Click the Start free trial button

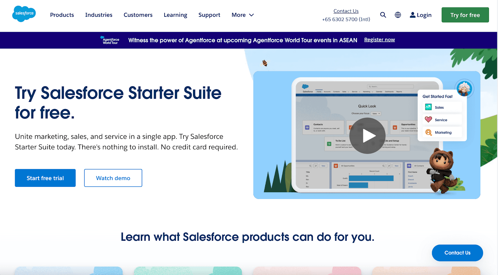(x=45, y=178)
